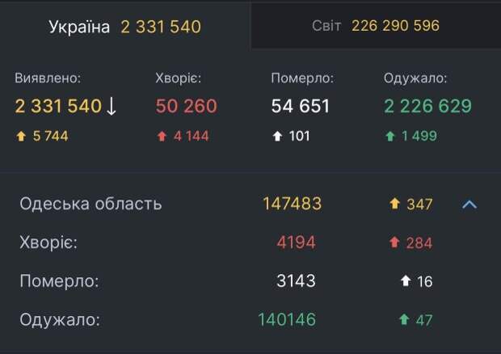501x354 pixels.
Task: Click yellow up arrow next to 5 744
Action: (21, 136)
